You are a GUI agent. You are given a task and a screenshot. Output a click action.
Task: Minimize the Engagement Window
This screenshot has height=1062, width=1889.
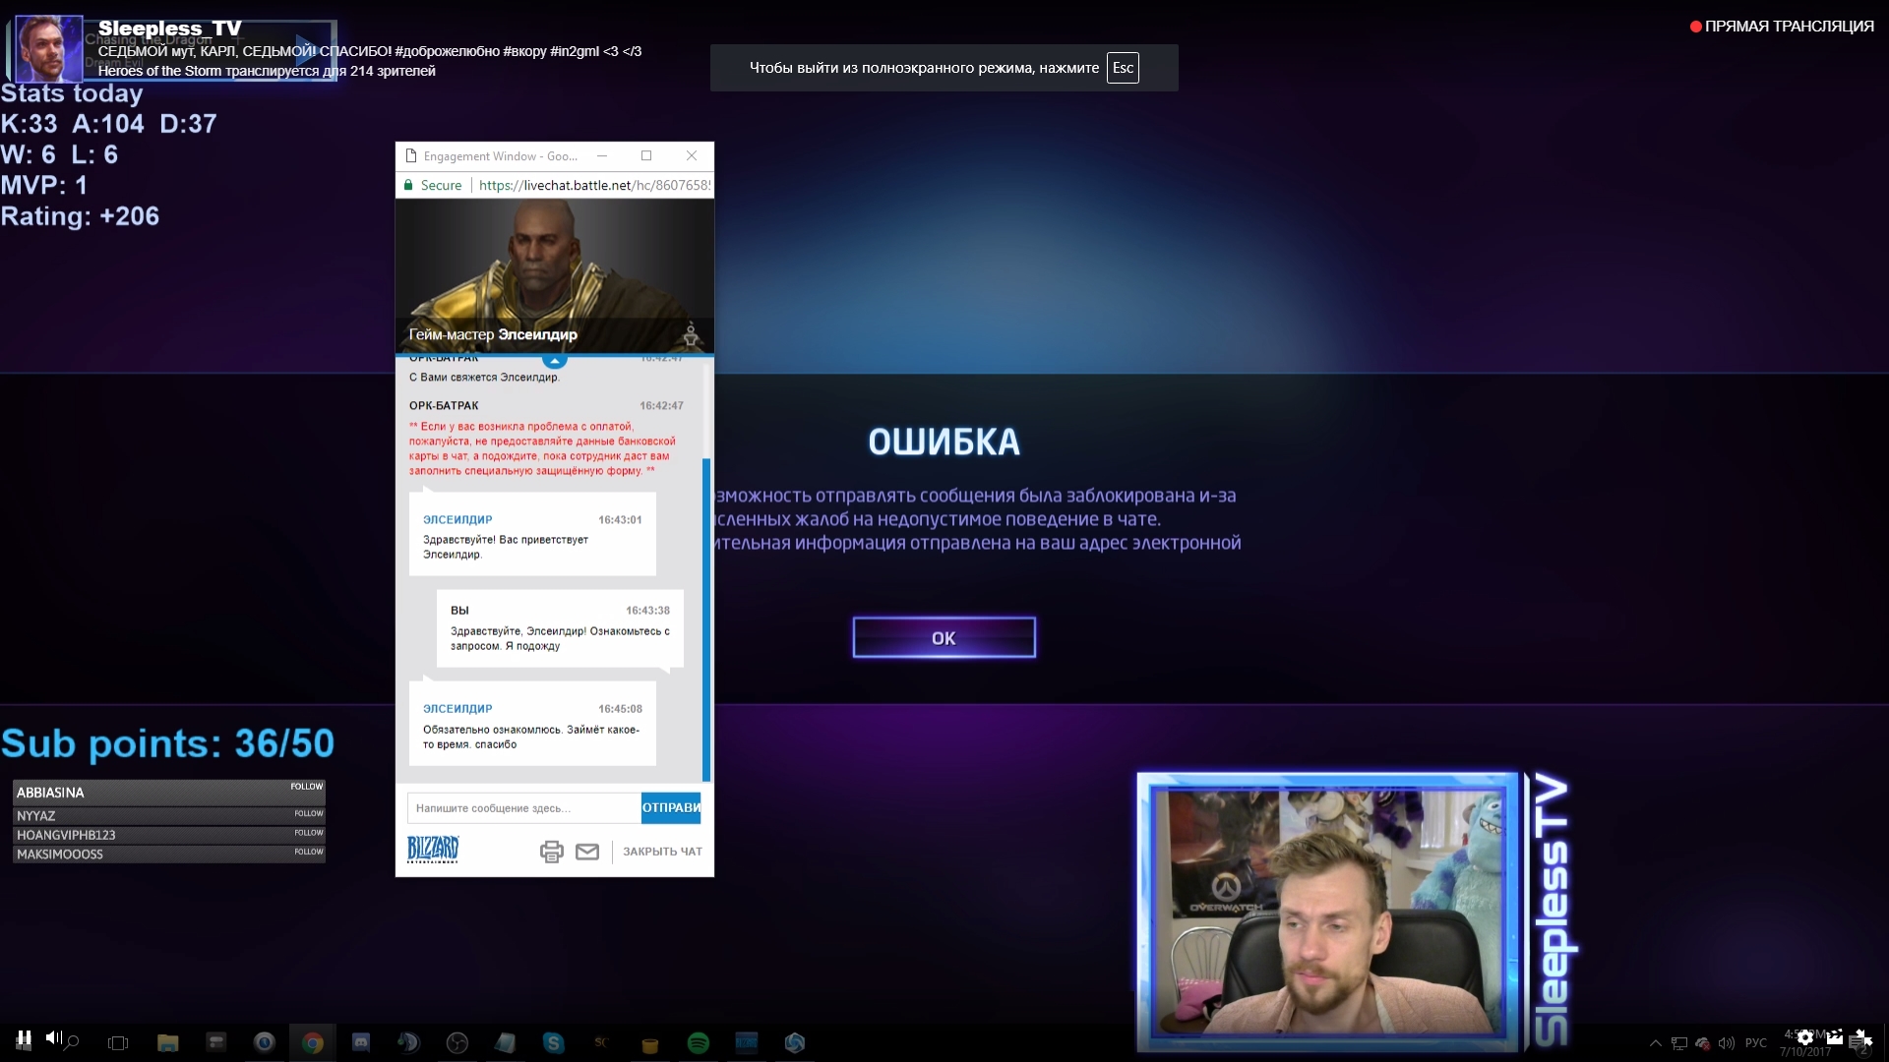(602, 155)
